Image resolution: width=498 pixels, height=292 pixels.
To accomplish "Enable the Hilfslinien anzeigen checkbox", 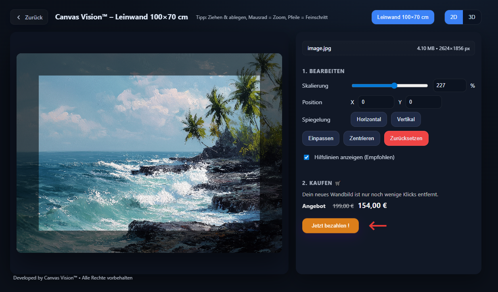I will point(306,157).
